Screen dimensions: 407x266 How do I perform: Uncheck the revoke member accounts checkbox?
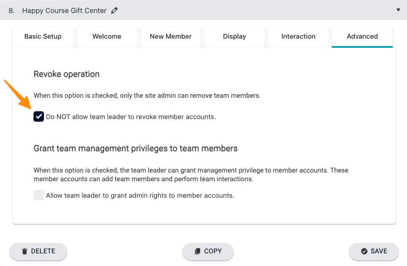coord(39,116)
